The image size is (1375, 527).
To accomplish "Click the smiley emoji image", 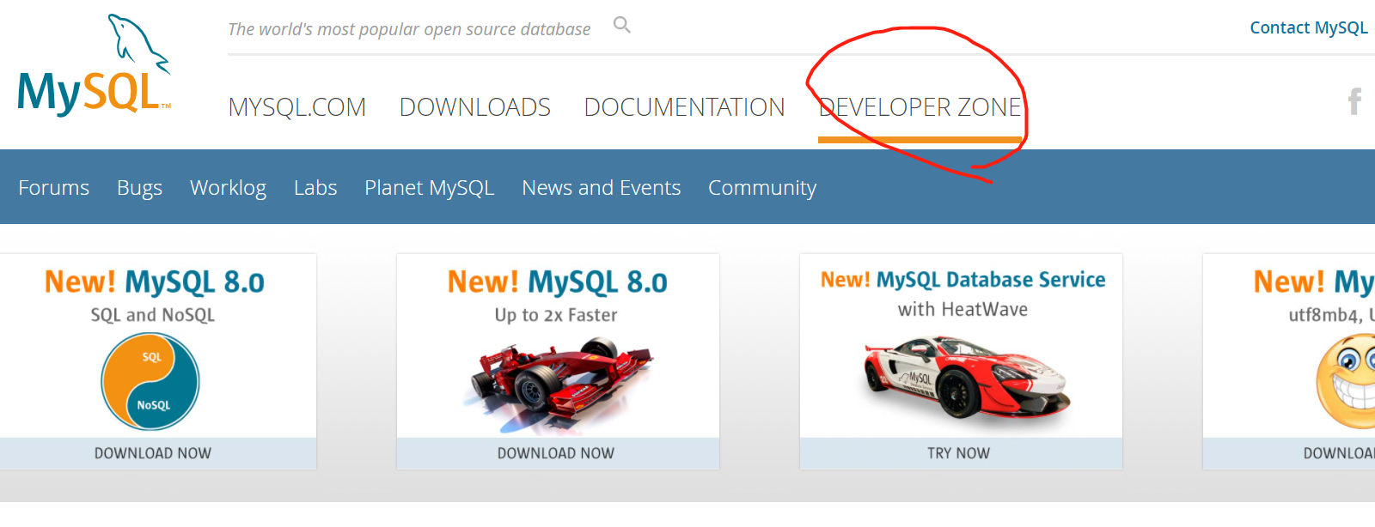I will click(x=1346, y=382).
